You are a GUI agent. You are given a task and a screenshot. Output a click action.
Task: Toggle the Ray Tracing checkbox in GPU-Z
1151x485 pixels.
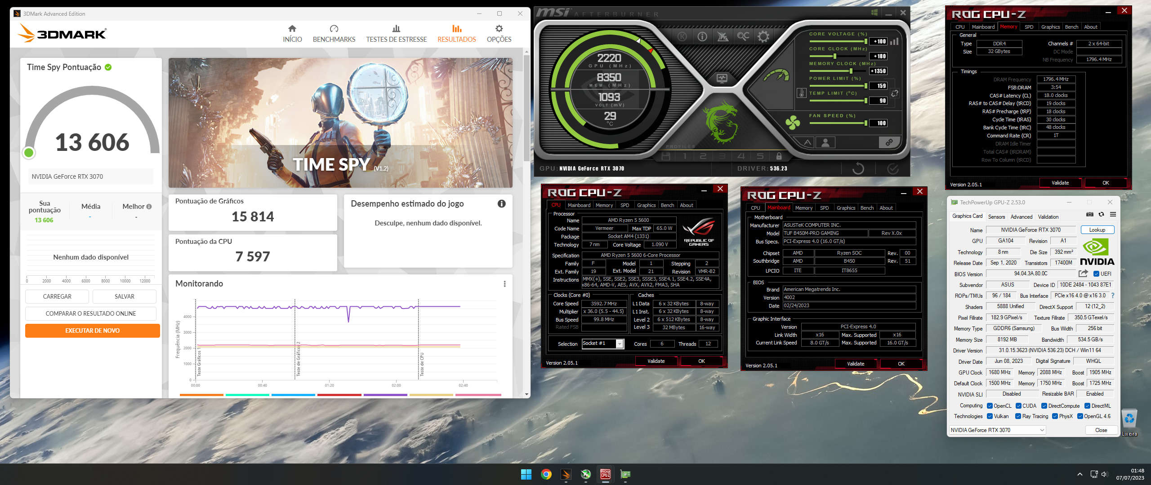1018,416
